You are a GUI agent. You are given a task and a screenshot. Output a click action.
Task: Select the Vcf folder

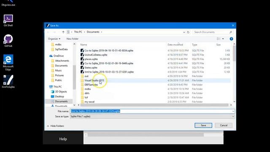[x=84, y=98]
